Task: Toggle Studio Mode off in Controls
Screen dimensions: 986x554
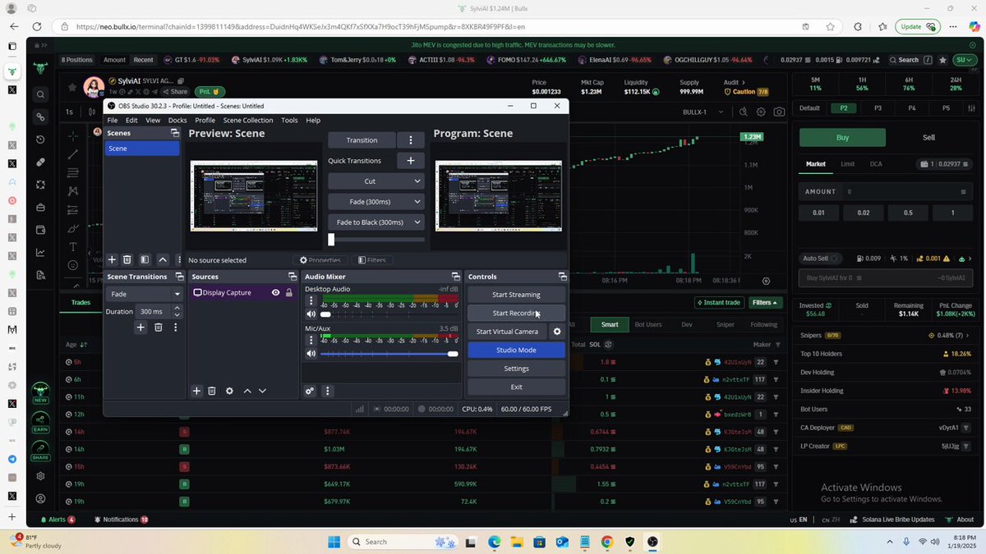Action: coord(516,350)
